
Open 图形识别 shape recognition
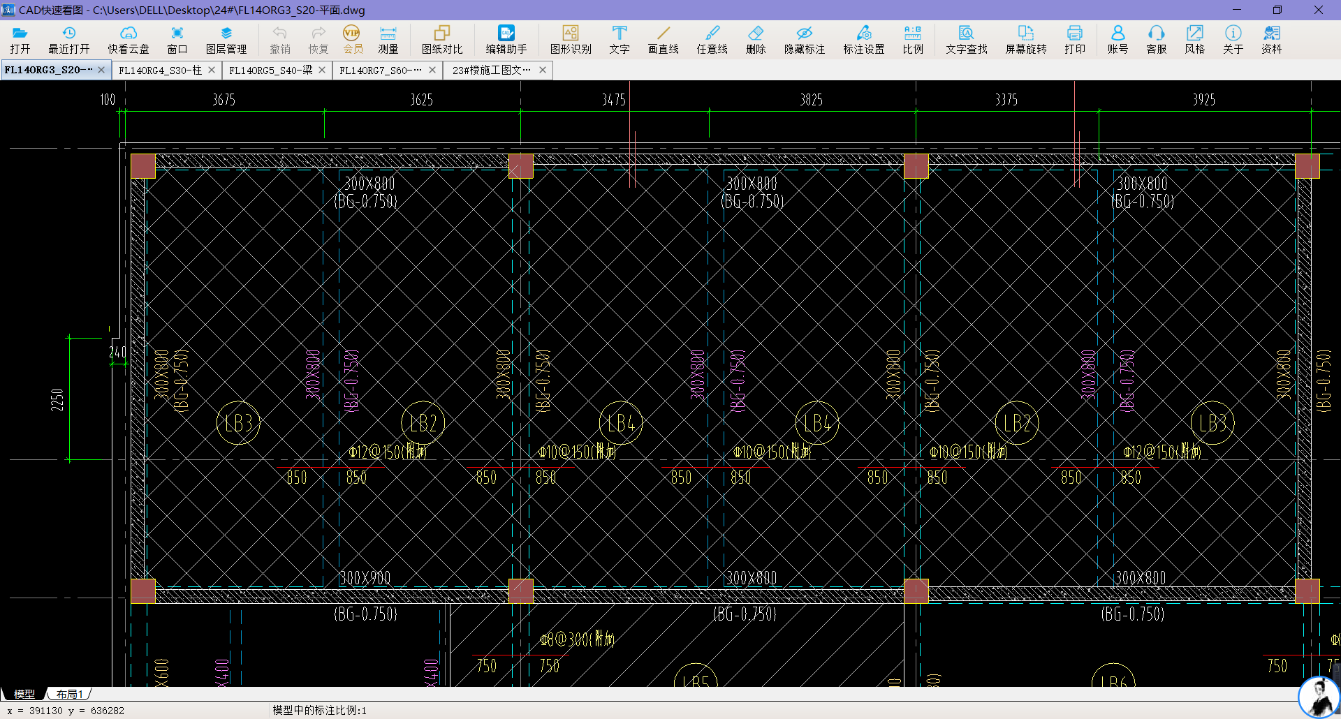click(x=571, y=40)
